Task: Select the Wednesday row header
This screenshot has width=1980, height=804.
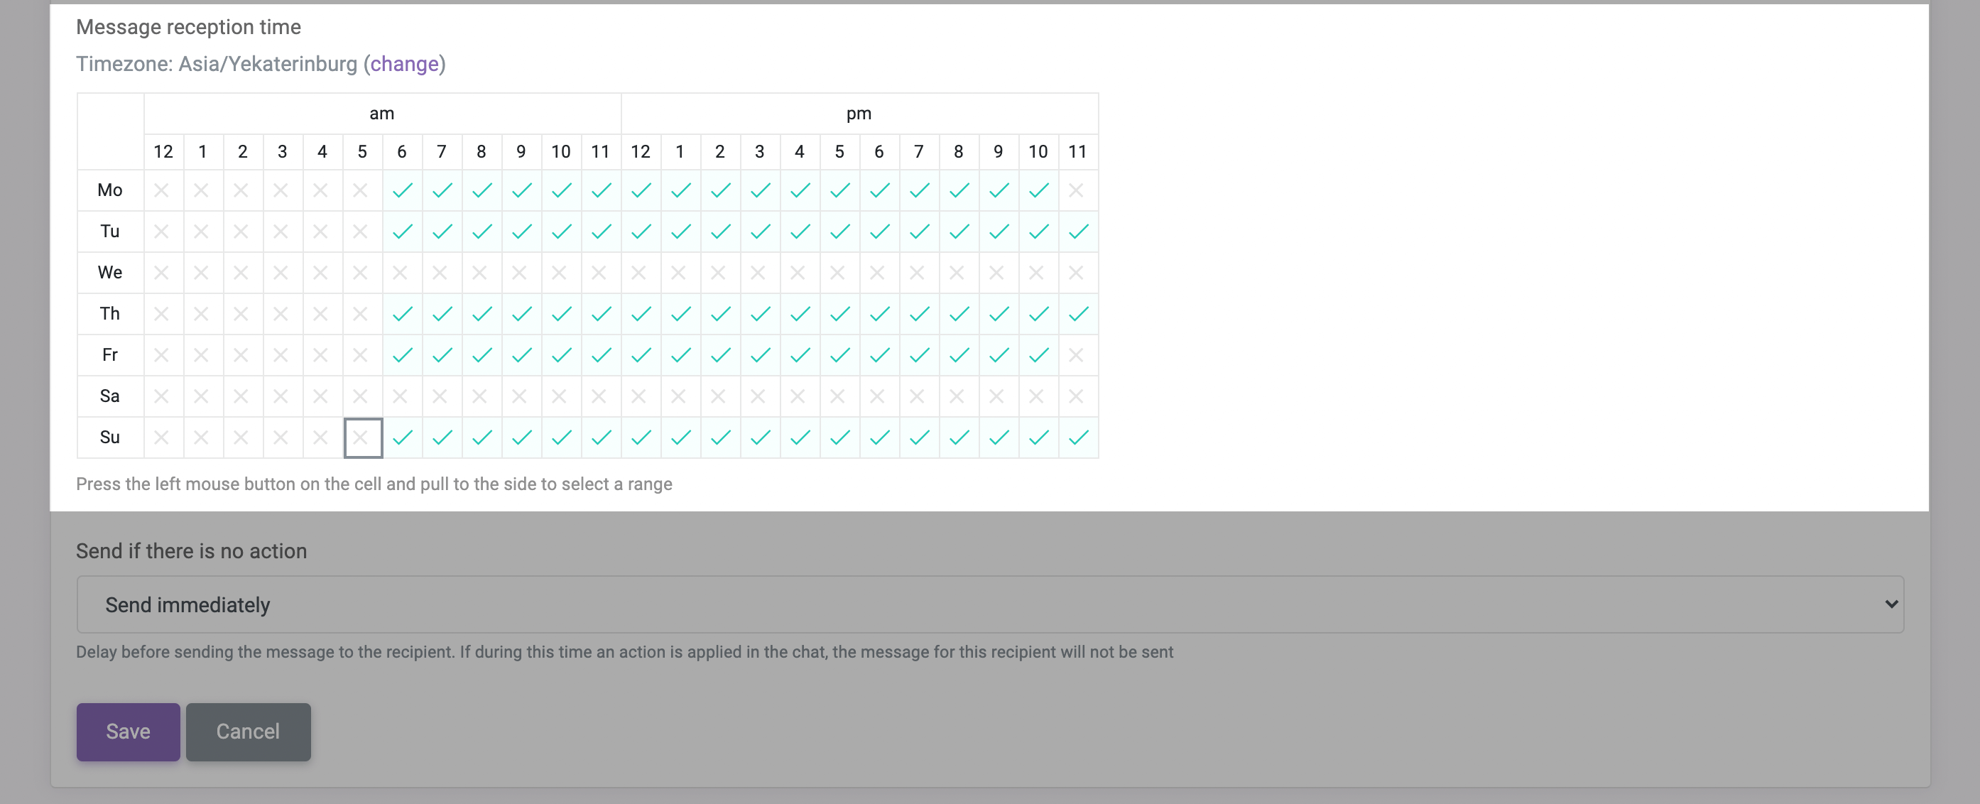Action: click(110, 272)
